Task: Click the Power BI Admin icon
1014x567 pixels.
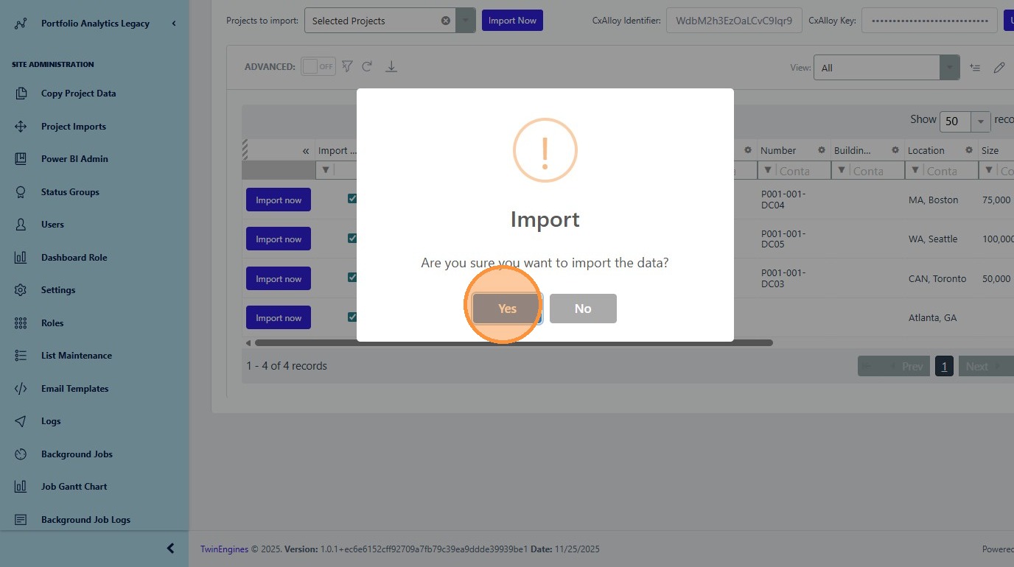Action: (x=21, y=159)
